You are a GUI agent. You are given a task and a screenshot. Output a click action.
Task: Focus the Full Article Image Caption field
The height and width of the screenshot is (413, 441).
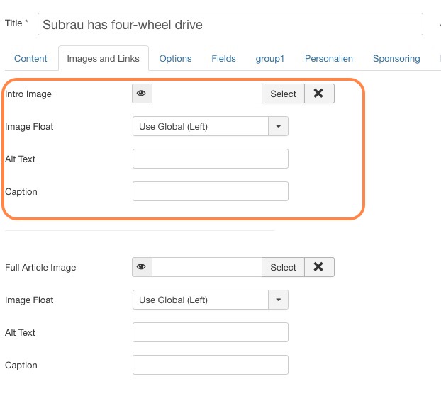[211, 365]
